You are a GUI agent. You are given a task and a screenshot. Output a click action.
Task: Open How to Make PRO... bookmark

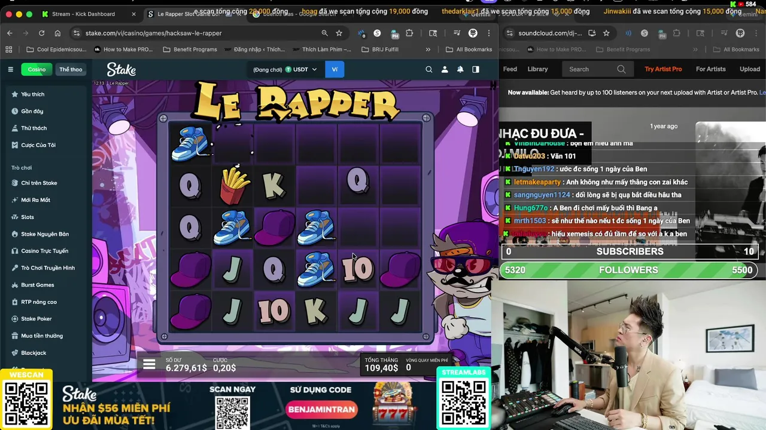(x=123, y=50)
